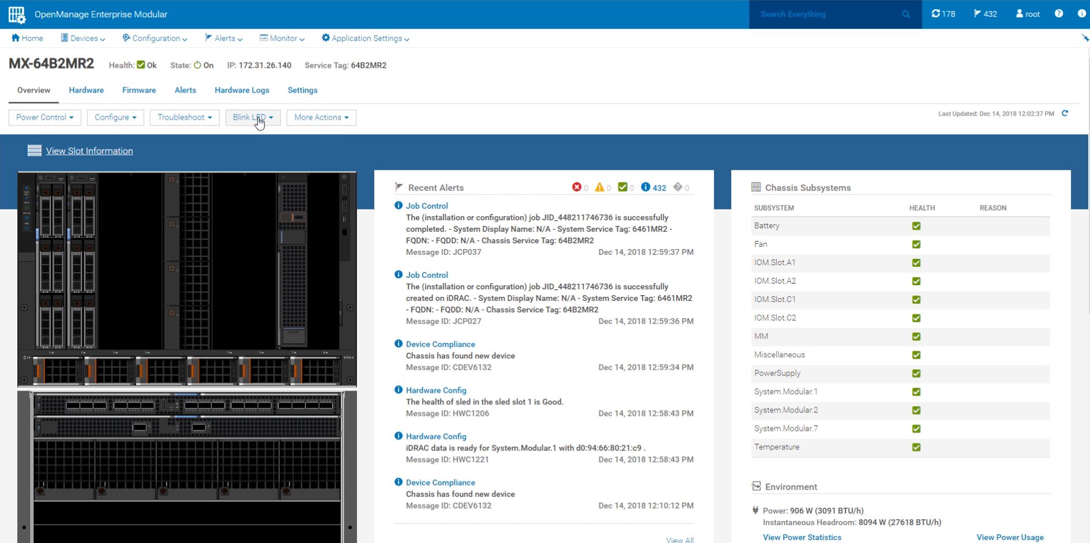Open the alerts flag icon showing 432

tap(977, 14)
